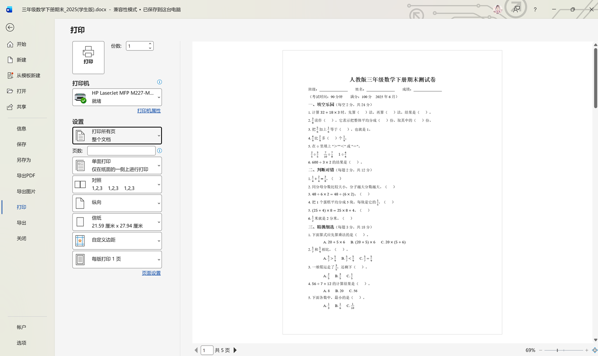Viewport: 598px width, 356px height.
Task: Click the Word app icon in title bar
Action: point(9,9)
